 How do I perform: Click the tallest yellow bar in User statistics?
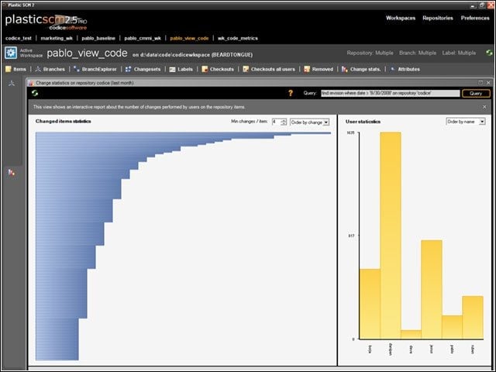[391, 236]
